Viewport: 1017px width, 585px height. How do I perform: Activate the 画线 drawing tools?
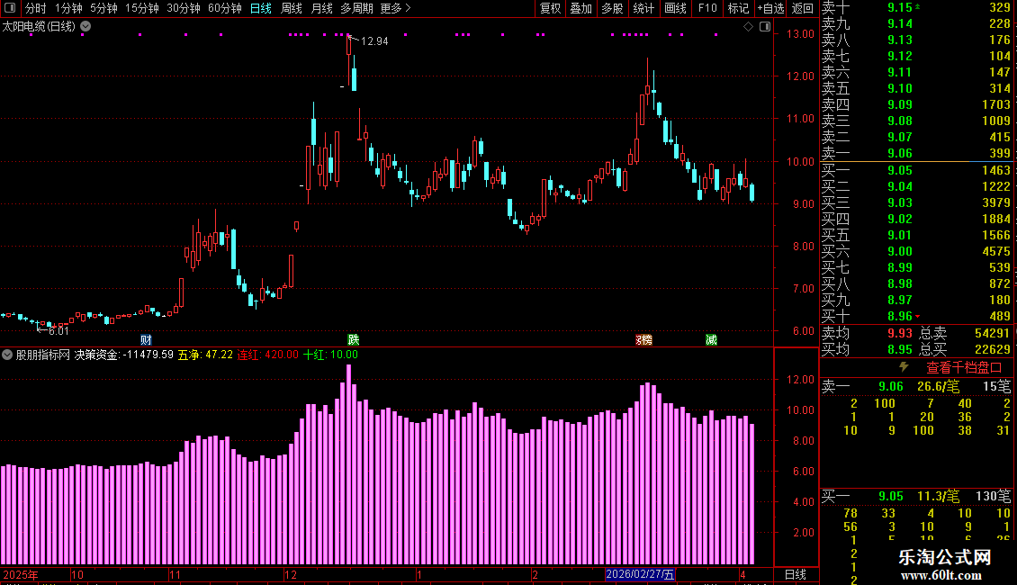click(x=675, y=8)
